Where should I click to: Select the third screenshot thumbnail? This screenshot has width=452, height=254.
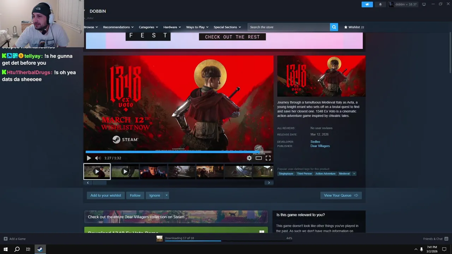(x=153, y=171)
